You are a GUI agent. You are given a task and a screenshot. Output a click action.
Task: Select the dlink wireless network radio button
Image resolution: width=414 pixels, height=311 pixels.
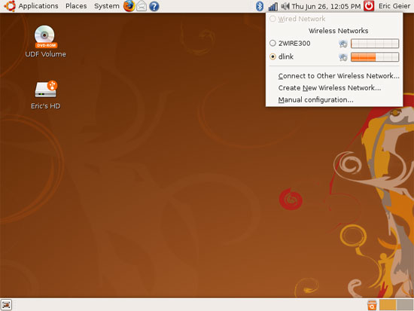[272, 56]
